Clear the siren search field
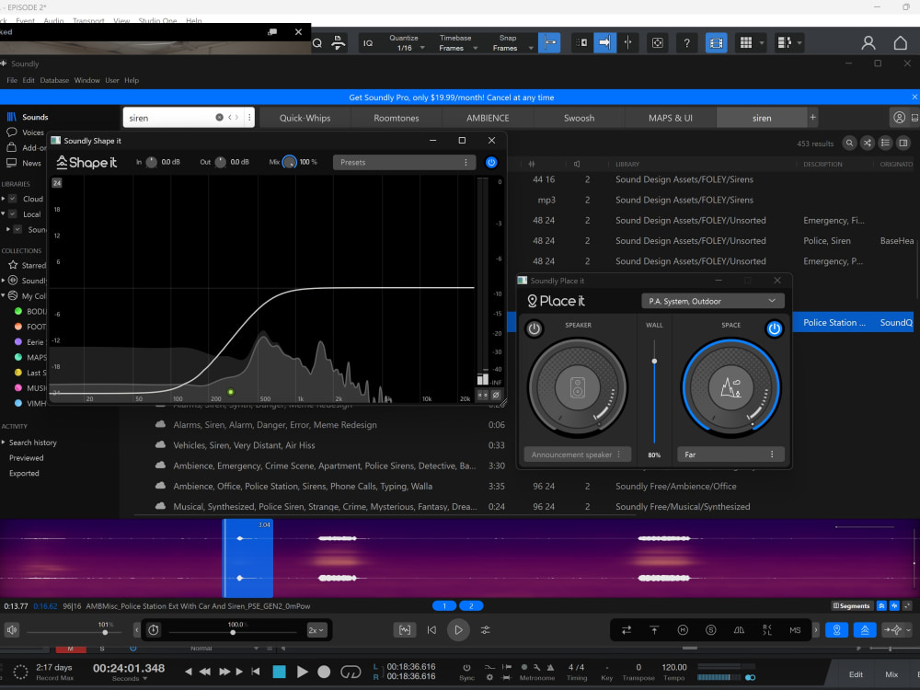 (x=220, y=118)
